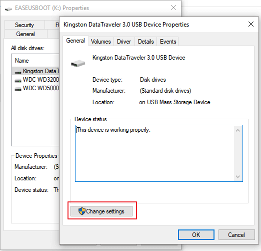Screen dimensions: 261x251
Task: Switch to the Volumes tab
Action: tap(101, 42)
